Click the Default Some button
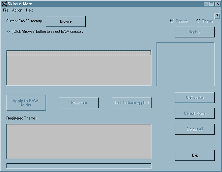 coord(195,113)
